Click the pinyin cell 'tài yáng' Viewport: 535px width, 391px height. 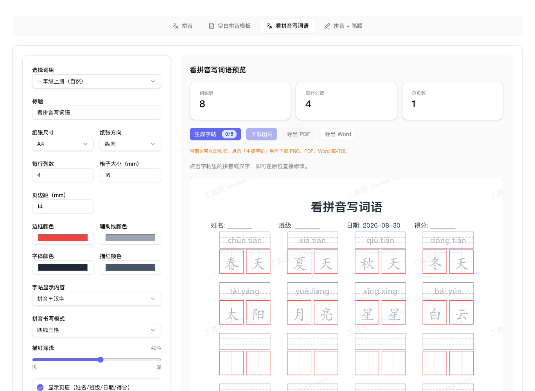245,291
